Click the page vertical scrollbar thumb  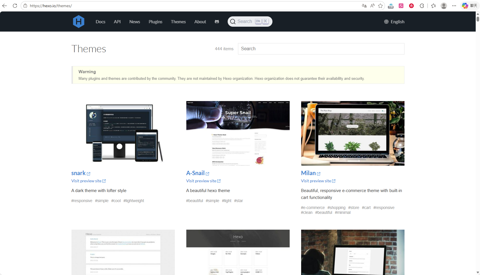pos(478,19)
